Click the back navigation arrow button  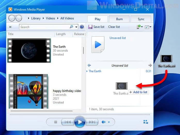pos(12,18)
